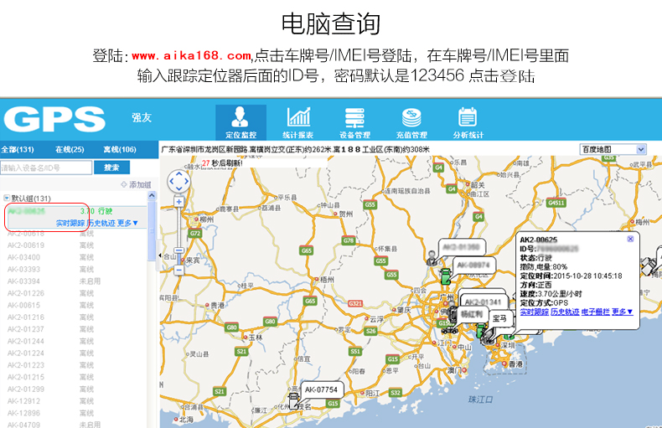The width and height of the screenshot is (662, 428).
Task: Click the www.aika168.com red URL text
Action: click(x=192, y=55)
